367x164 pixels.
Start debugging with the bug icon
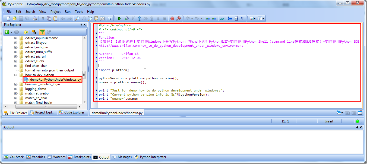pyautogui.click(x=127, y=18)
